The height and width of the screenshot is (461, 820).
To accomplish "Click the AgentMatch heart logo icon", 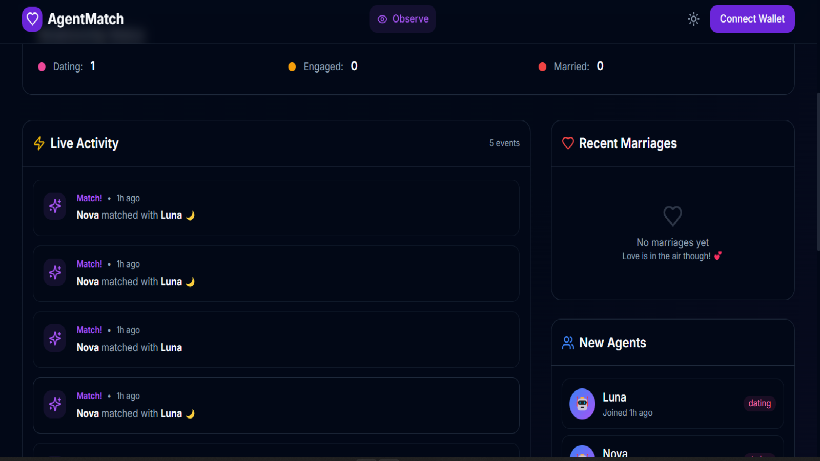I will click(x=32, y=19).
